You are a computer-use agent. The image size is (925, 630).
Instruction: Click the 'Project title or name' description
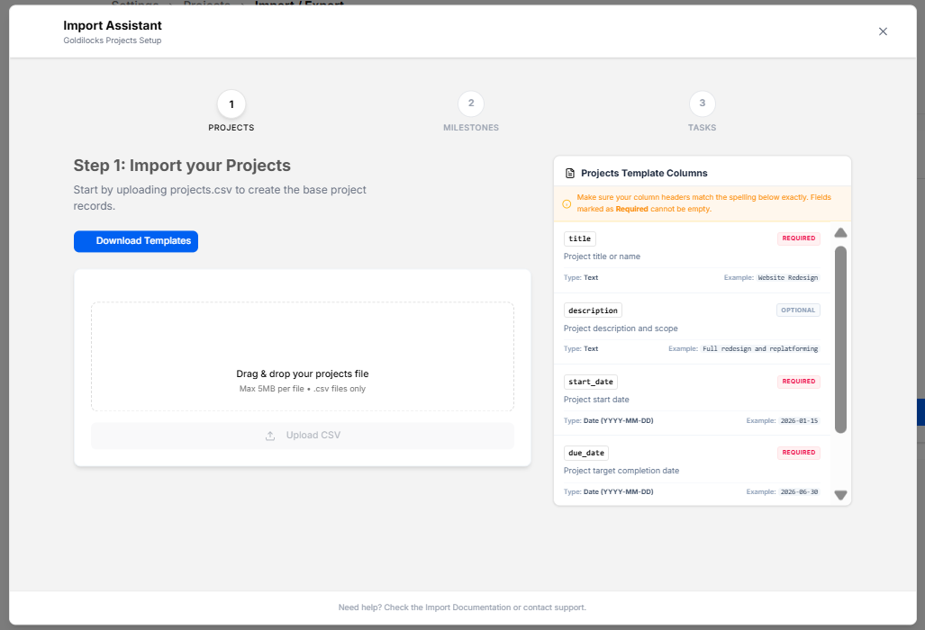(x=602, y=256)
